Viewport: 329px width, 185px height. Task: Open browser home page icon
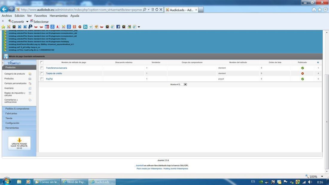click(x=314, y=10)
